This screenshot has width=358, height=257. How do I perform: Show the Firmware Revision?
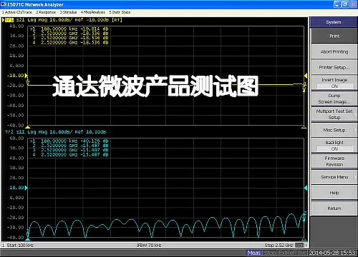coord(334,161)
